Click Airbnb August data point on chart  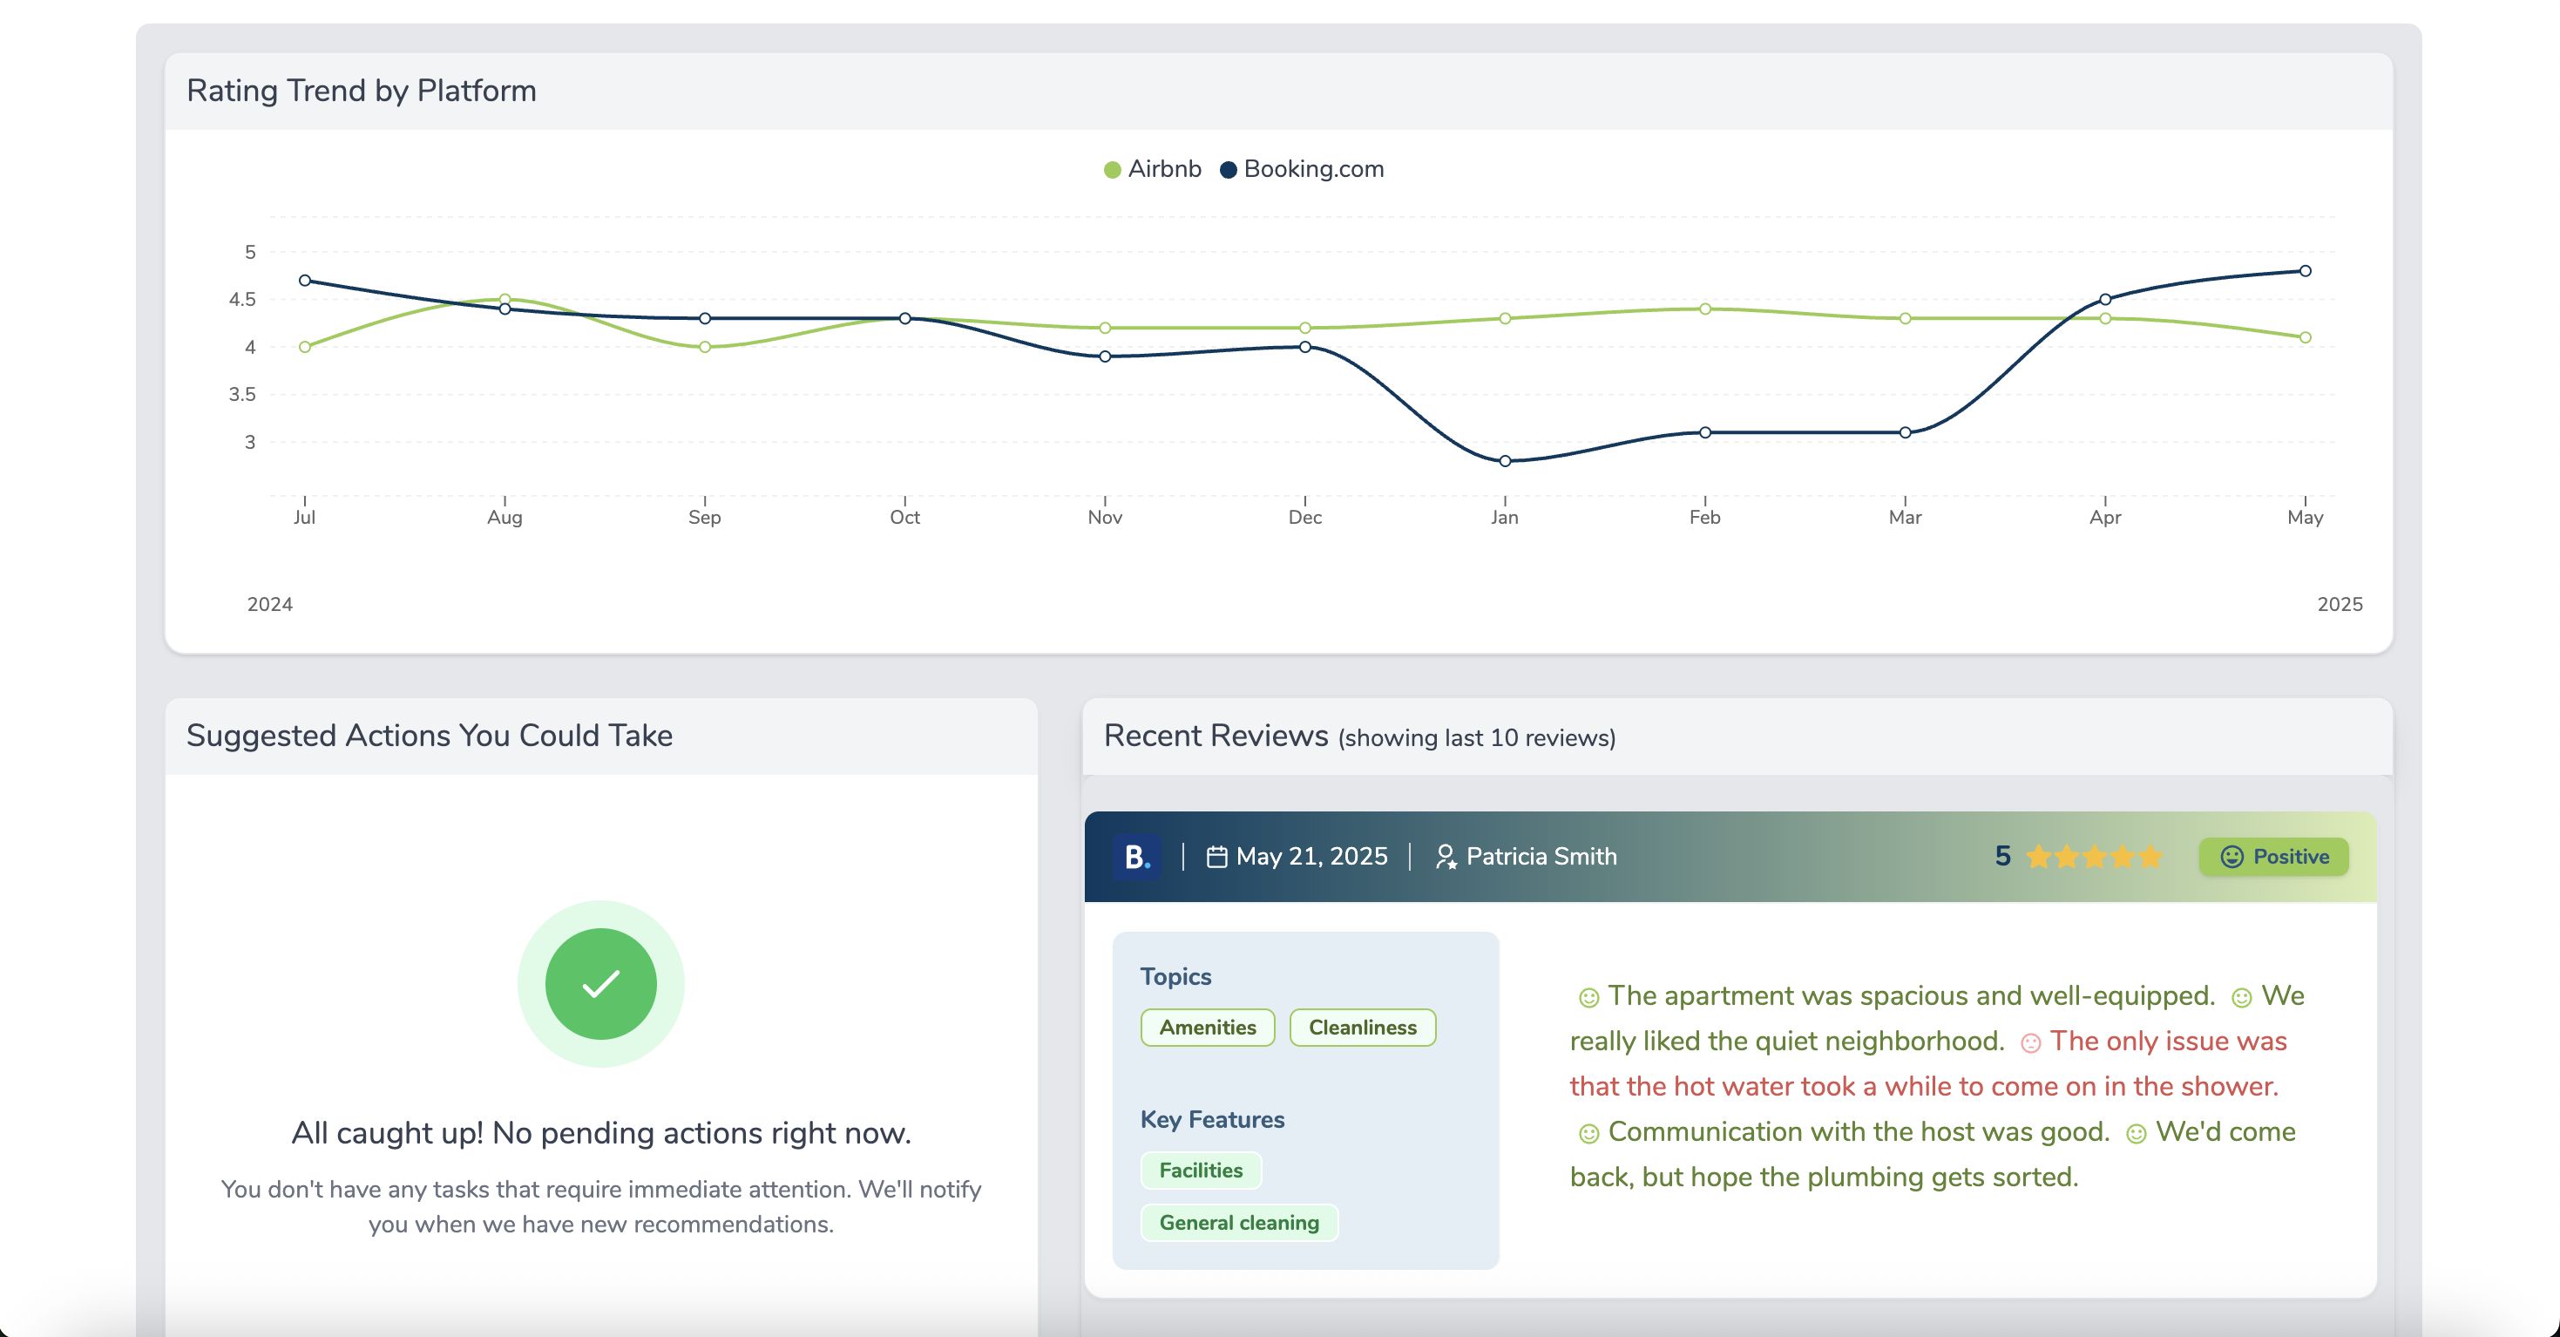click(505, 299)
